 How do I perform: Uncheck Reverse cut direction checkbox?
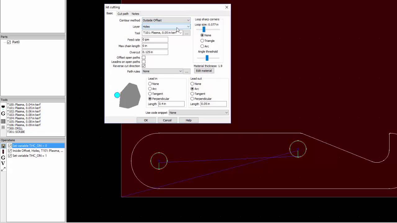(x=144, y=66)
